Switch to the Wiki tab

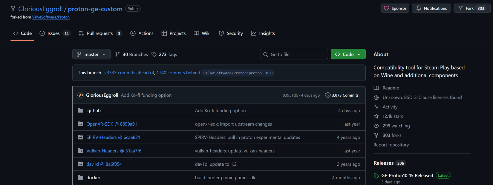[x=202, y=33]
